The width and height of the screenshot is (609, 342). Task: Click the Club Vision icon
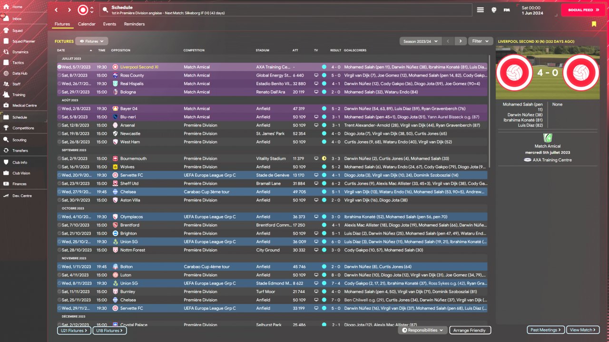(x=6, y=173)
